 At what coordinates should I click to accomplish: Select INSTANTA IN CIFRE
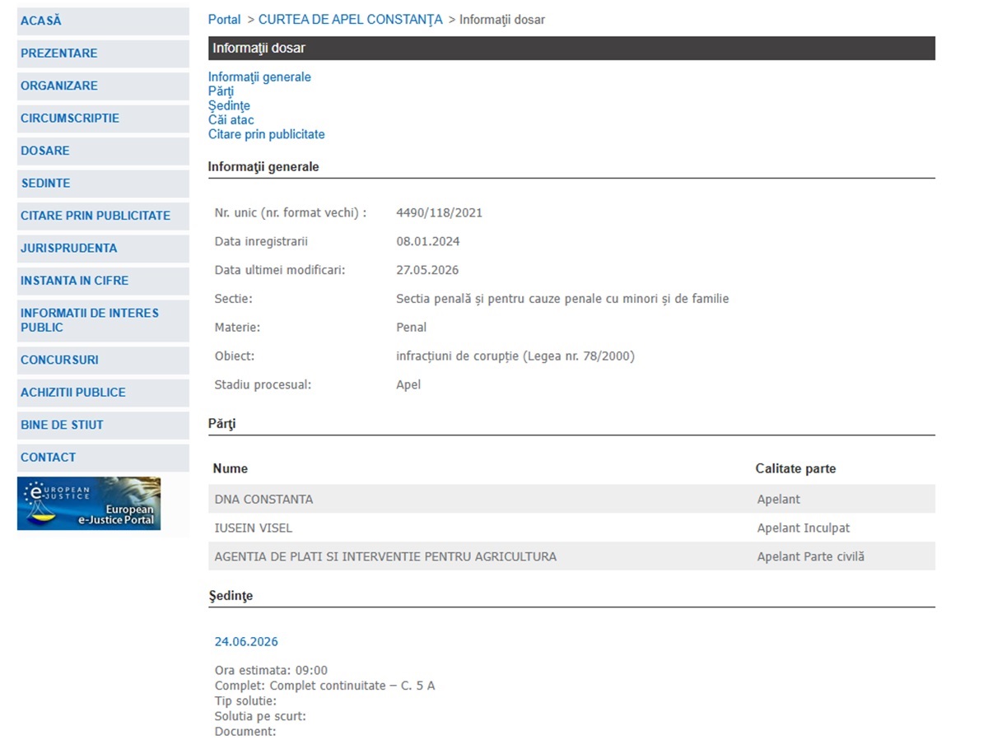[103, 281]
